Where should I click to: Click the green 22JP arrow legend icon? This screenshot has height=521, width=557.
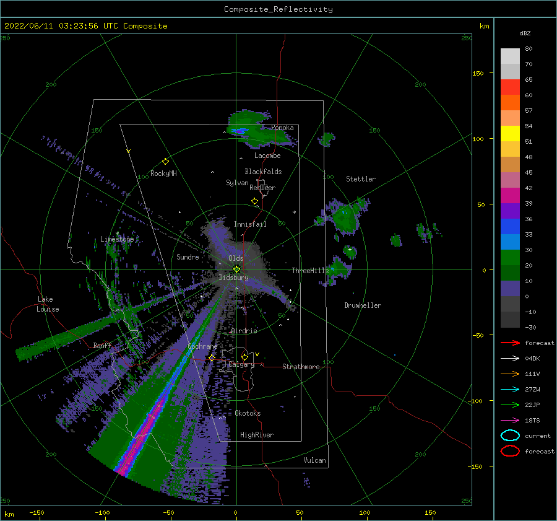coord(510,405)
